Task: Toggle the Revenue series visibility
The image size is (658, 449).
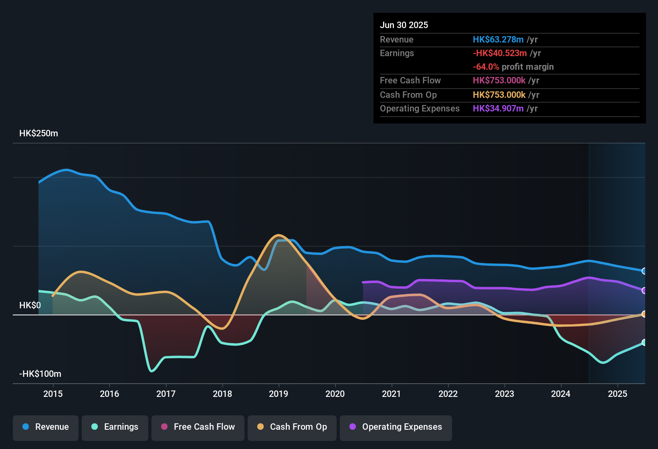Action: (x=45, y=427)
